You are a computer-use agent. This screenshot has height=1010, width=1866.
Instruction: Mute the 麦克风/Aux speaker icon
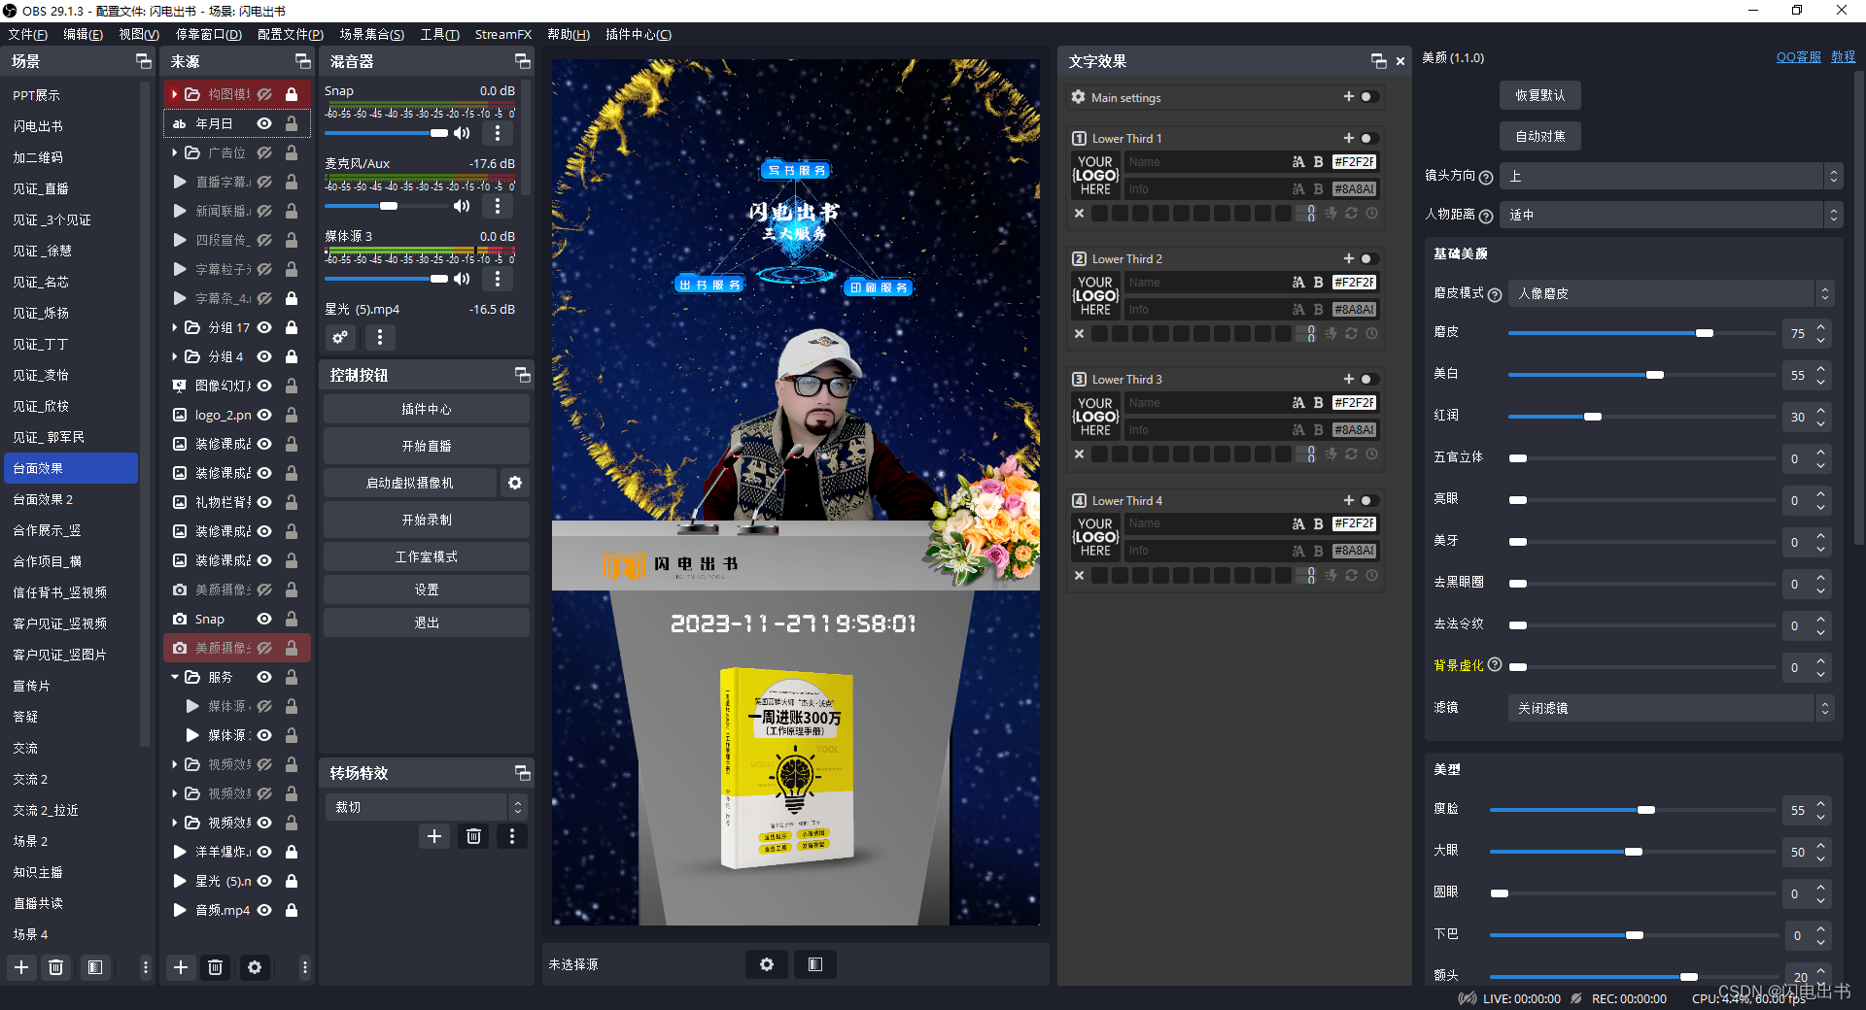coord(463,206)
